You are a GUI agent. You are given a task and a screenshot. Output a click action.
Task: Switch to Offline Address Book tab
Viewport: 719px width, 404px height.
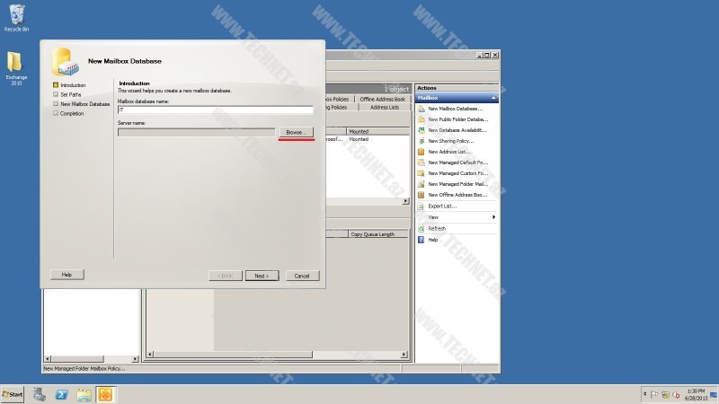tap(382, 99)
